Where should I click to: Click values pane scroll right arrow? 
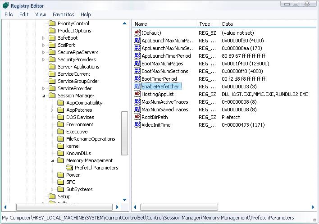313,207
